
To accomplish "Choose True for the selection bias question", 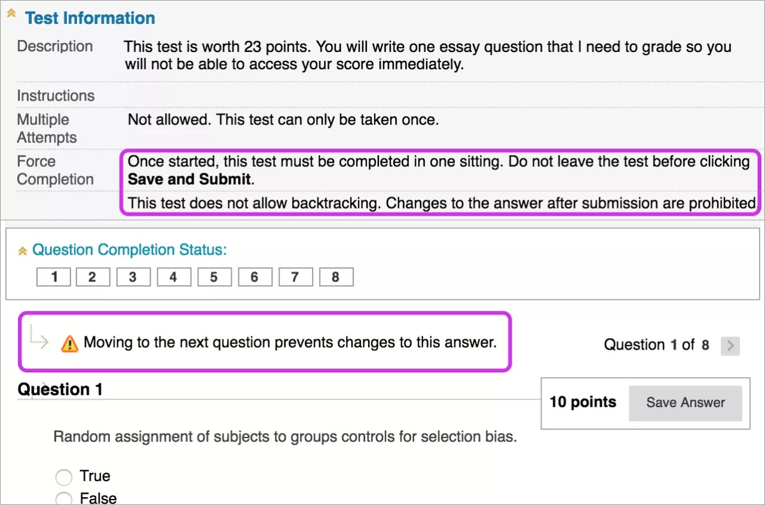I will click(x=64, y=476).
